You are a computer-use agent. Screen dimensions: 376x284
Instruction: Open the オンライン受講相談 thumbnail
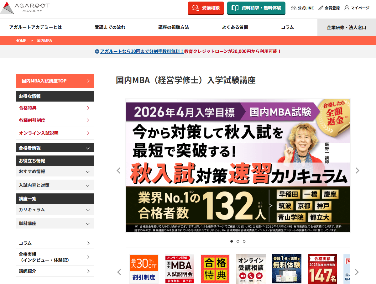251,269
